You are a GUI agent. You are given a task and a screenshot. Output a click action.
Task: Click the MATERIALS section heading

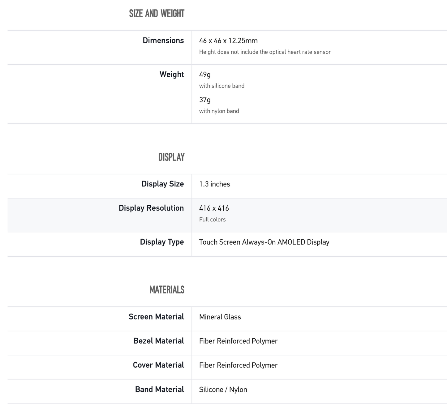(x=167, y=290)
